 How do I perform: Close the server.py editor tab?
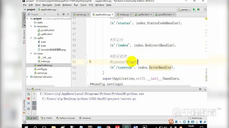(88, 15)
